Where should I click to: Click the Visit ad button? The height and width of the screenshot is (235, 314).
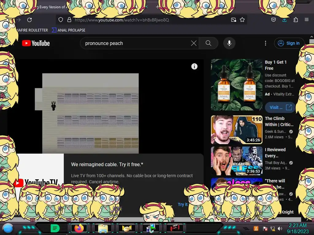click(280, 107)
